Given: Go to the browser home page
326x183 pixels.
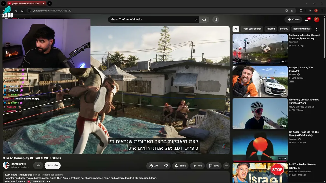Looking at the screenshot, I should 22,11.
